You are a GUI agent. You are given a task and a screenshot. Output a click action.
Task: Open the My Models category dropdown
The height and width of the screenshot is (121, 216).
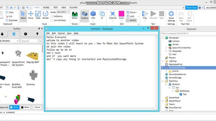(x=9, y=41)
